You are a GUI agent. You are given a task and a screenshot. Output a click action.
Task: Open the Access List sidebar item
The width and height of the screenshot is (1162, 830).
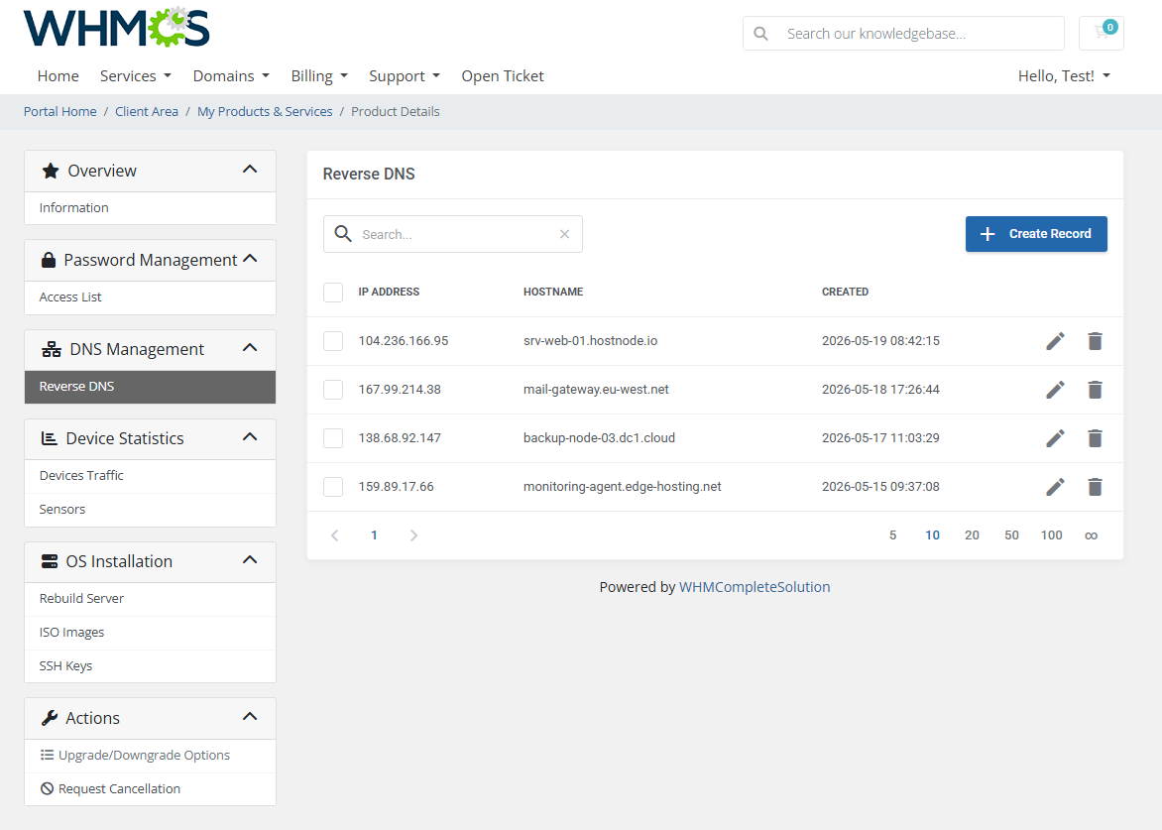coord(151,297)
